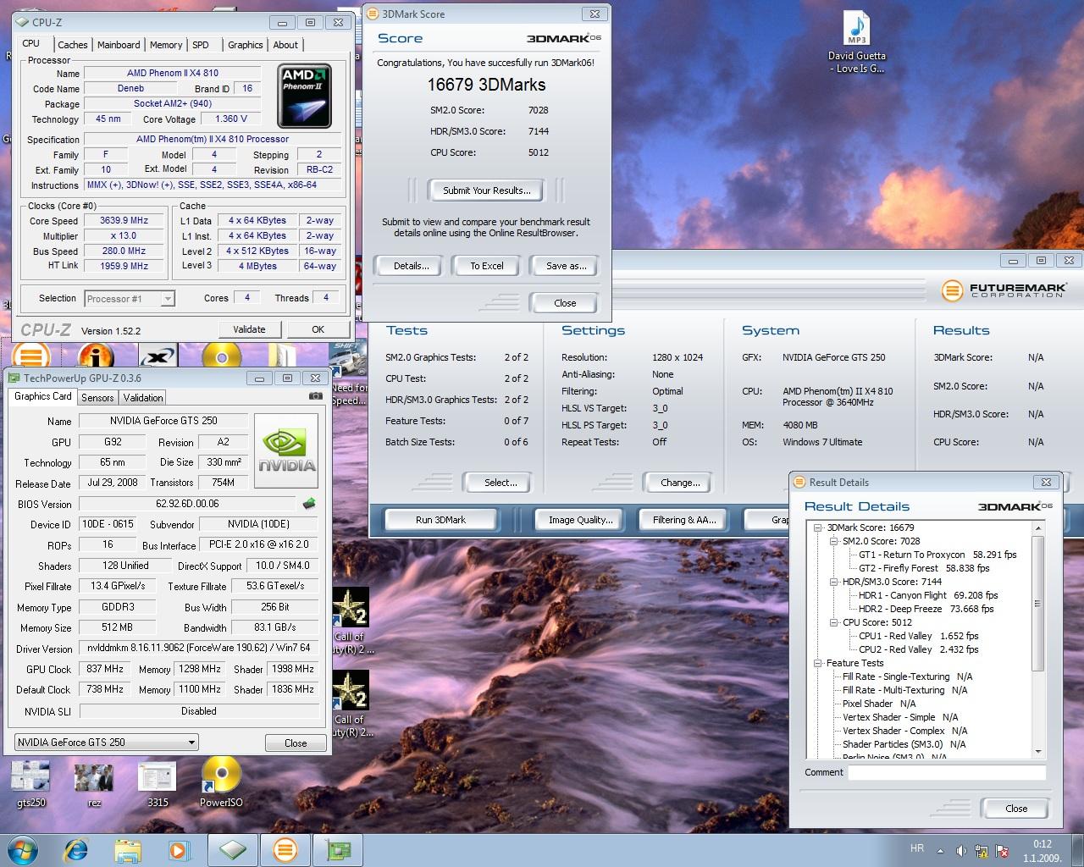Click the HR language indicator
Viewport: 1084px width, 867px height.
917,848
